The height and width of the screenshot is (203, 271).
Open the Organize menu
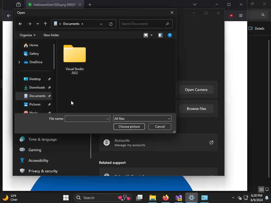28,35
